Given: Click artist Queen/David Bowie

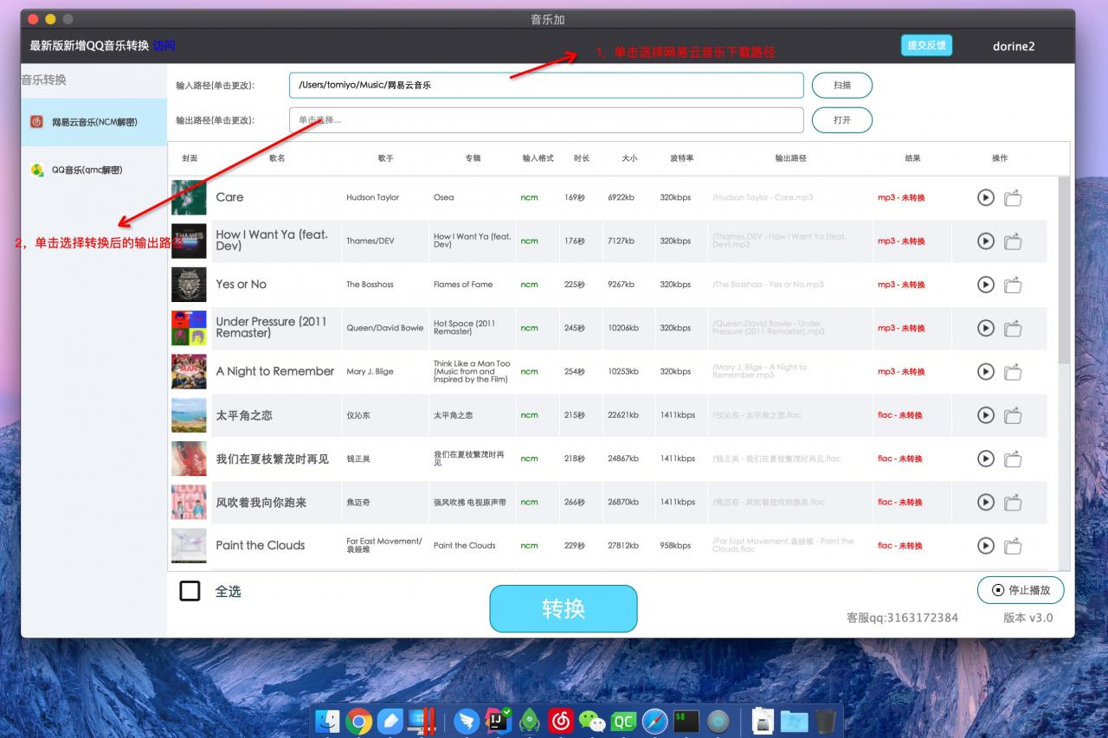Looking at the screenshot, I should tap(385, 328).
